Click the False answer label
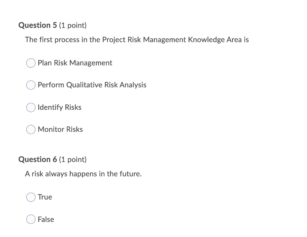 (x=46, y=219)
